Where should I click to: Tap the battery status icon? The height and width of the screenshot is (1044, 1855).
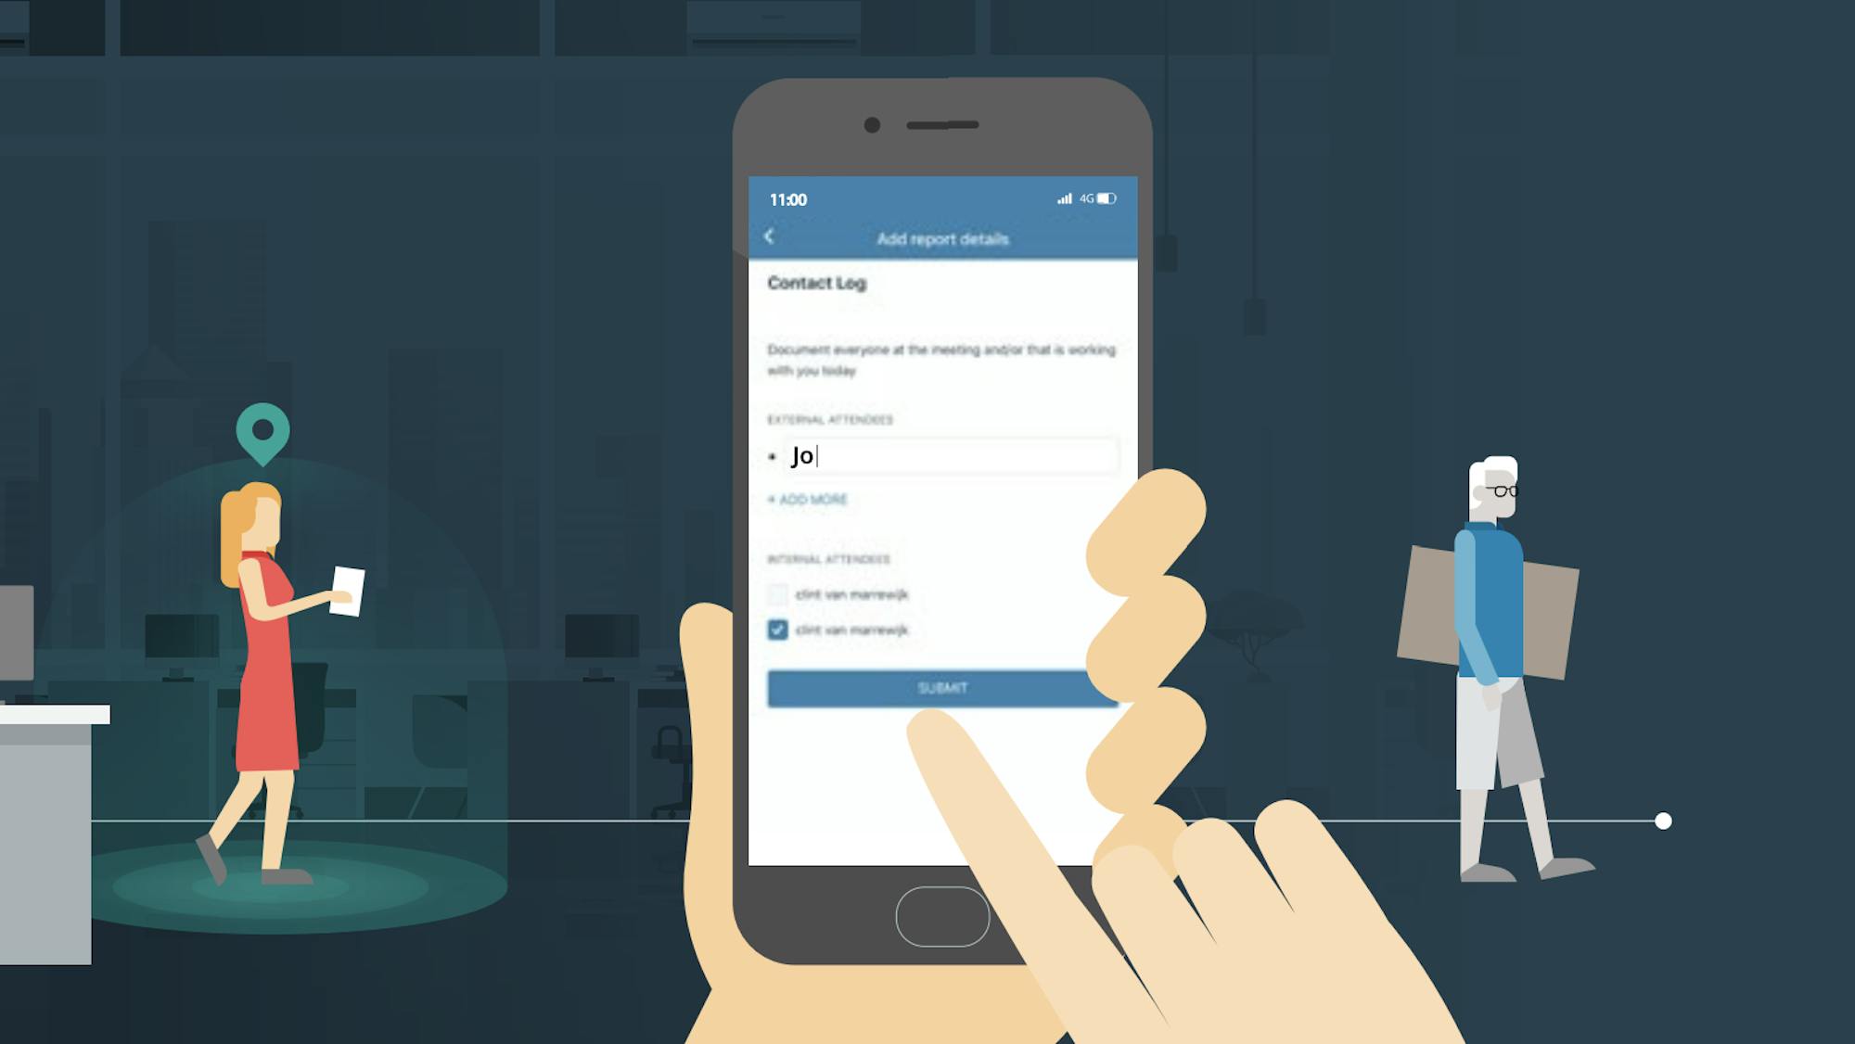click(1104, 197)
